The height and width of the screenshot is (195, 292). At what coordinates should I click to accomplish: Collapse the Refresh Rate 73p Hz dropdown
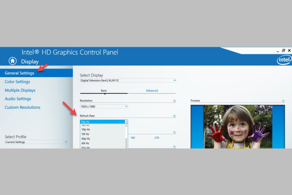[x=126, y=121]
